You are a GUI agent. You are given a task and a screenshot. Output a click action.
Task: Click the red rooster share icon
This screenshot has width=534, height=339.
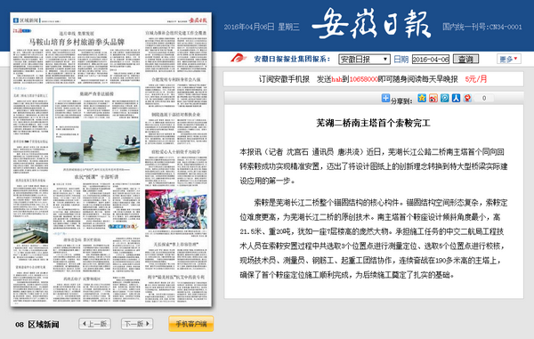[x=467, y=99]
